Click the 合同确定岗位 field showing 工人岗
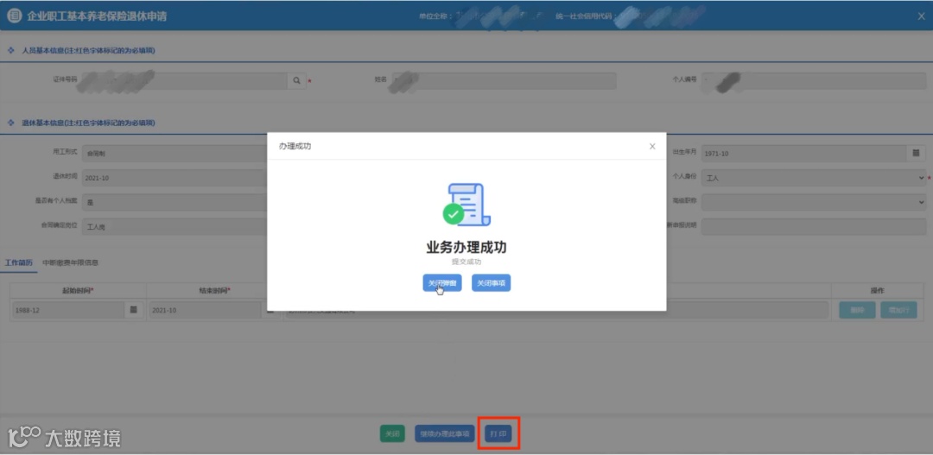This screenshot has width=933, height=455. [175, 226]
